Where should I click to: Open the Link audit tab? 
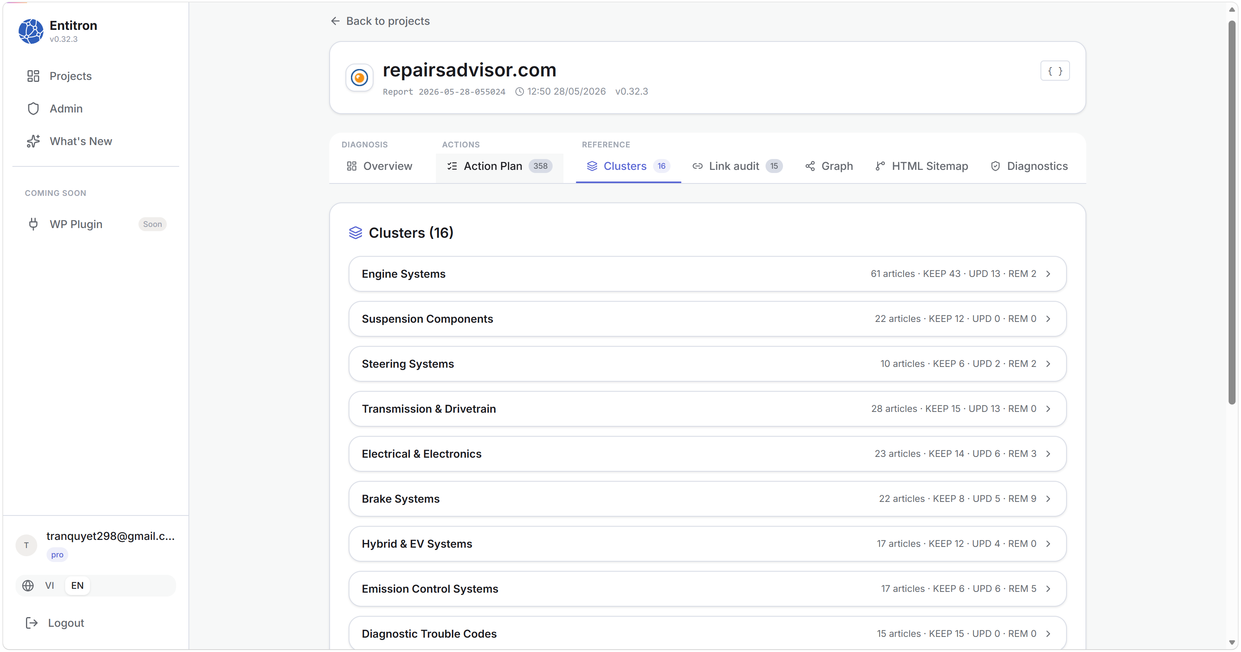pyautogui.click(x=738, y=166)
